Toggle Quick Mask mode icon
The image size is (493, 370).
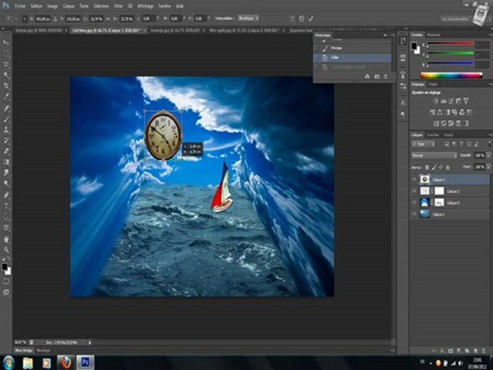click(6, 281)
